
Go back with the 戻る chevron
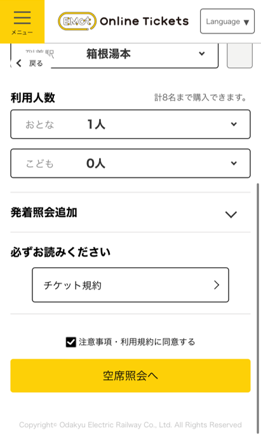(x=19, y=64)
